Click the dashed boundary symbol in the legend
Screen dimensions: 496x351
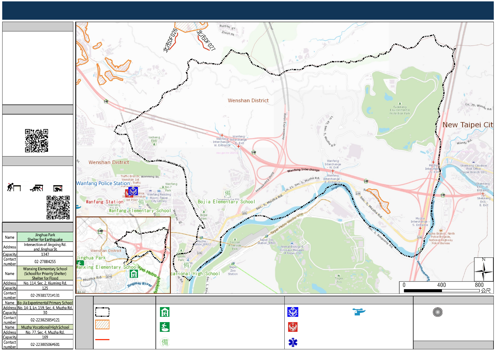[102, 312]
